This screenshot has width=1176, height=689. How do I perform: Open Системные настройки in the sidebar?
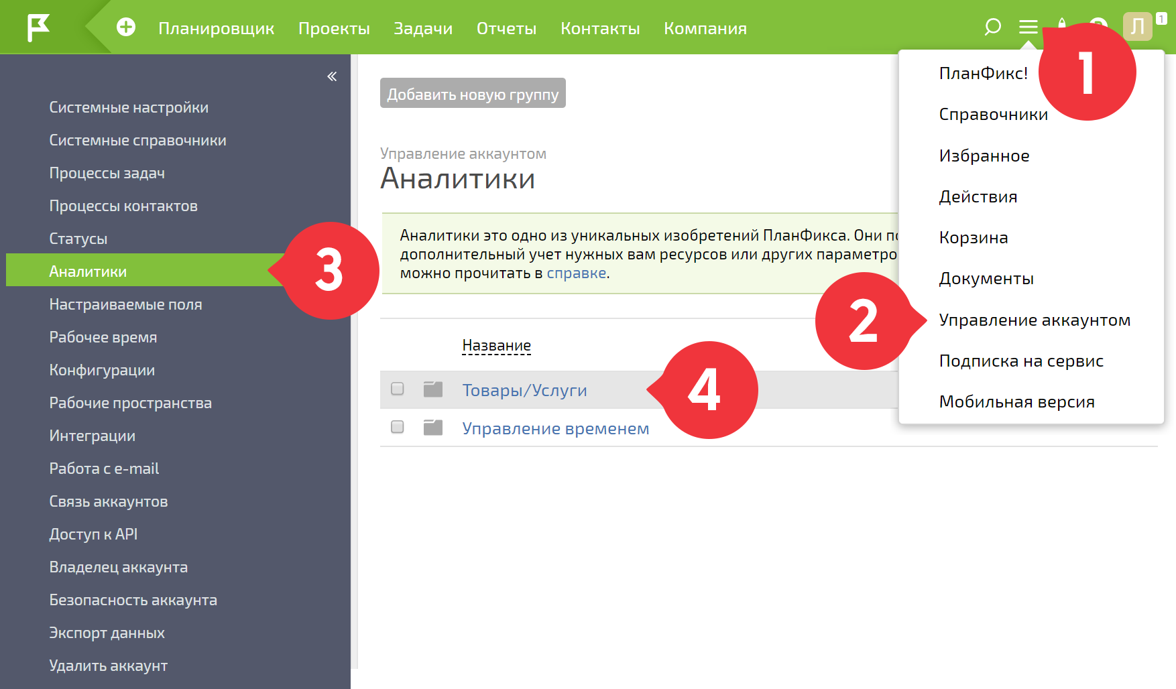(x=129, y=107)
